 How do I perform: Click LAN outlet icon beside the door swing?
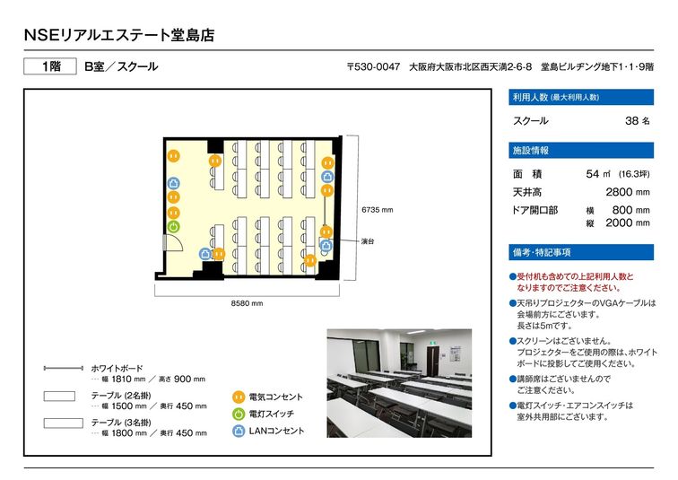point(205,254)
